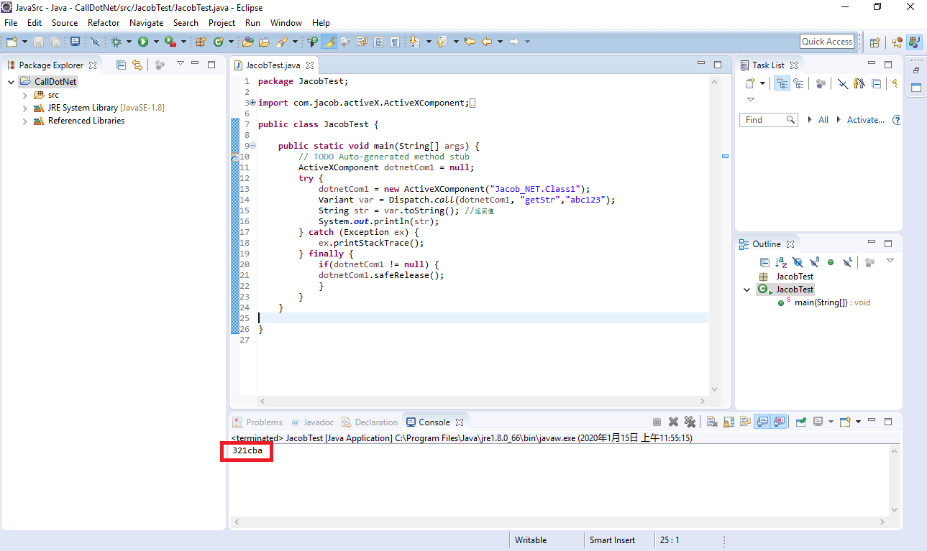The height and width of the screenshot is (551, 927).
Task: Click the Activate... link in Task List
Action: [x=866, y=120]
